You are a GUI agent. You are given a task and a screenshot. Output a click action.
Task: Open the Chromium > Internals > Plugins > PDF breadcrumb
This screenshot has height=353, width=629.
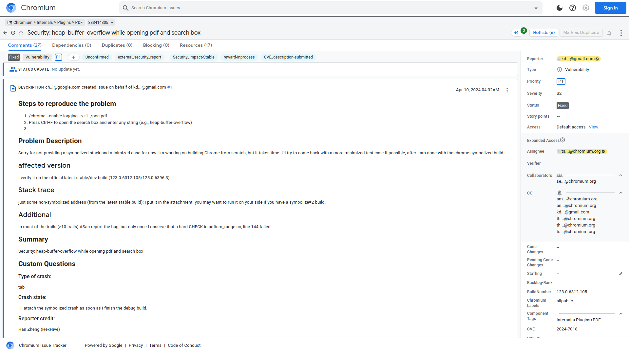pos(45,23)
